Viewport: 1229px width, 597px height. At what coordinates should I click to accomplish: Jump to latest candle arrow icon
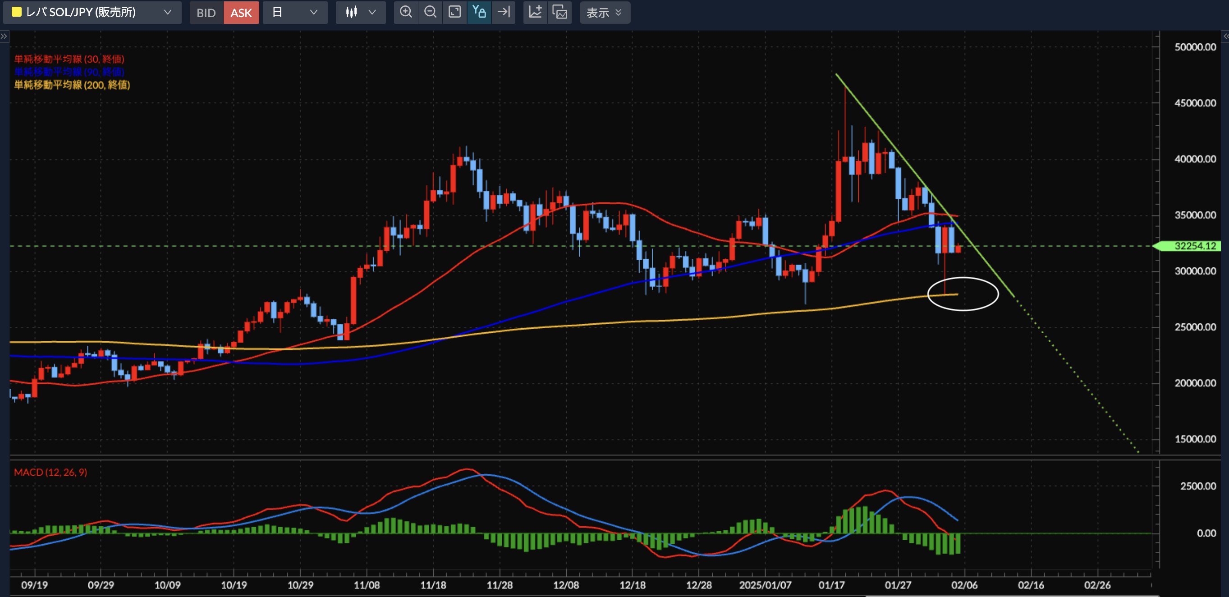coord(503,13)
